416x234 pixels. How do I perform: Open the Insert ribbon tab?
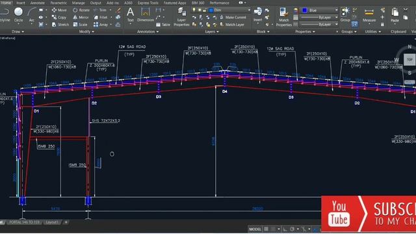[20, 3]
